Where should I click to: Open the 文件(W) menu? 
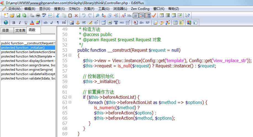[14, 9]
